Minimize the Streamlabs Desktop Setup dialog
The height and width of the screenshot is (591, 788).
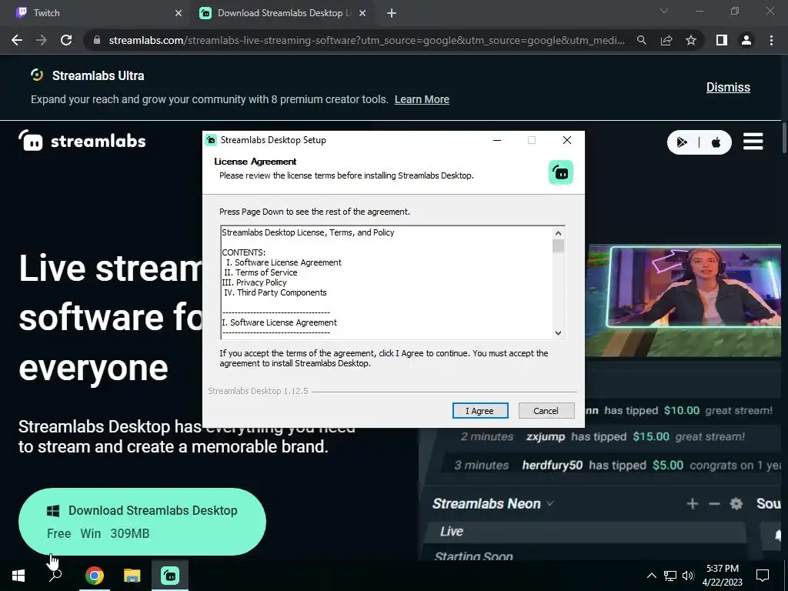point(497,140)
